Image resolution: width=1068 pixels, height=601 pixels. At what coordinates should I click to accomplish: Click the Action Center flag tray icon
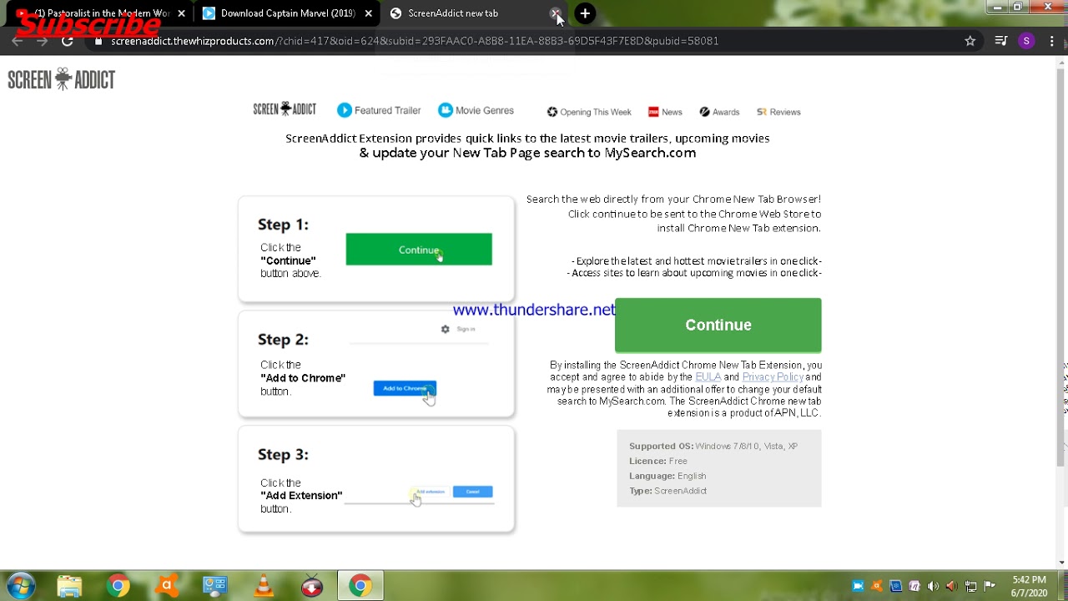[990, 586]
